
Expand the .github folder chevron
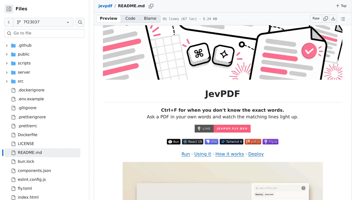coord(7,45)
